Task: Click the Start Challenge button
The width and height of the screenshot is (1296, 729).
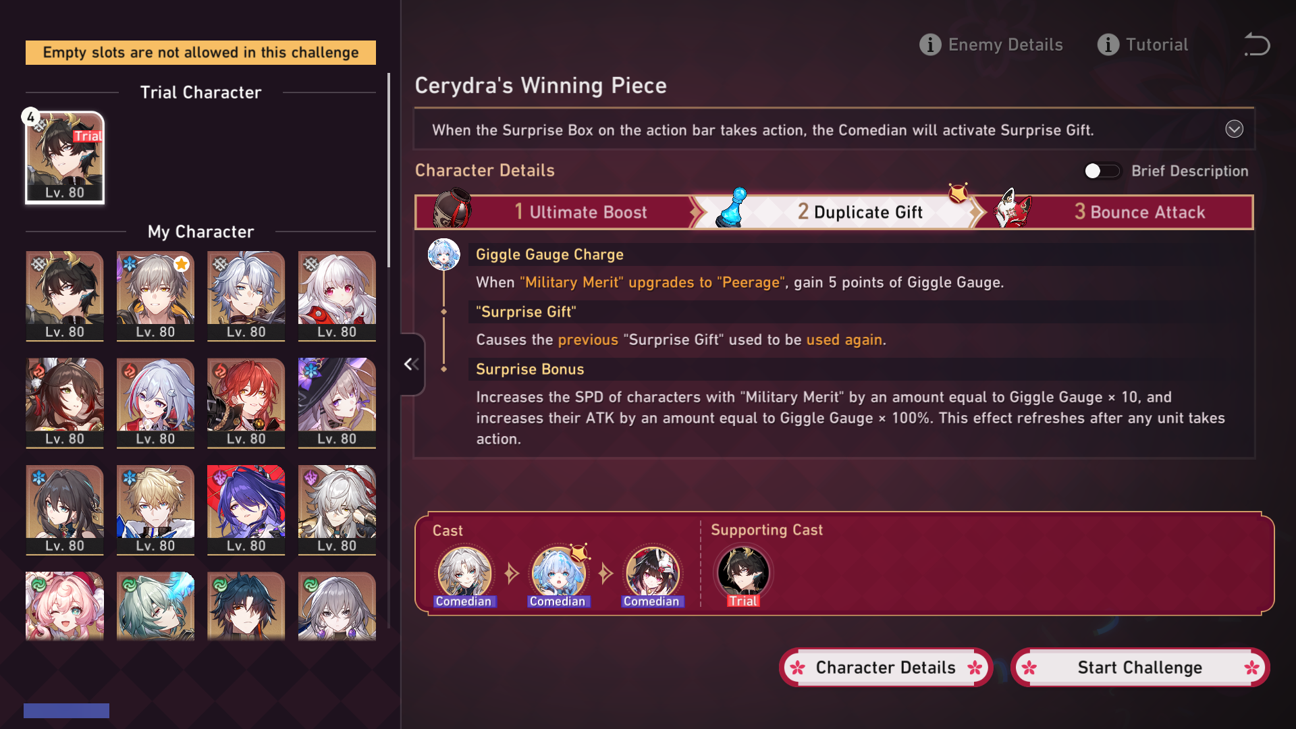Action: (x=1140, y=668)
